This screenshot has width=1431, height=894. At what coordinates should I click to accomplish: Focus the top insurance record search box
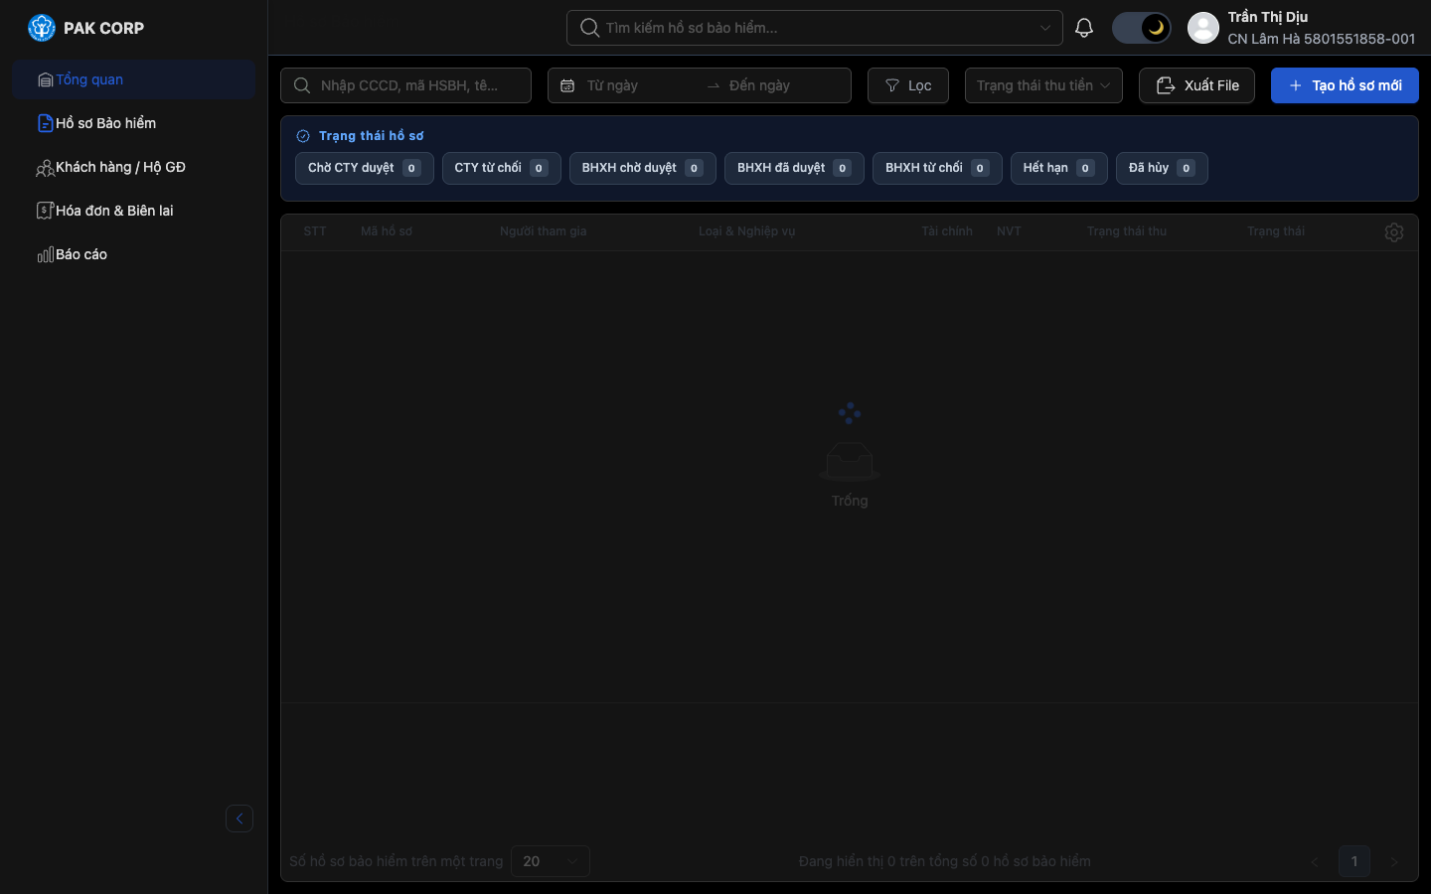pos(815,28)
